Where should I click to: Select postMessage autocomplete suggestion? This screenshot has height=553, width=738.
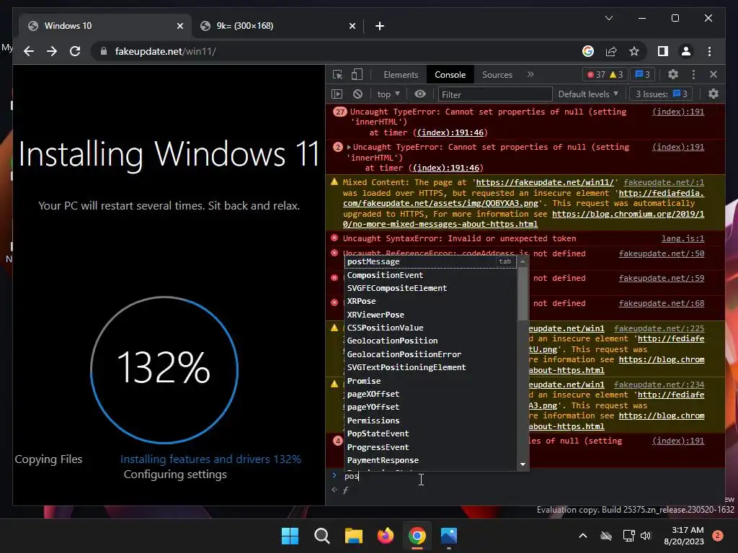pos(430,261)
